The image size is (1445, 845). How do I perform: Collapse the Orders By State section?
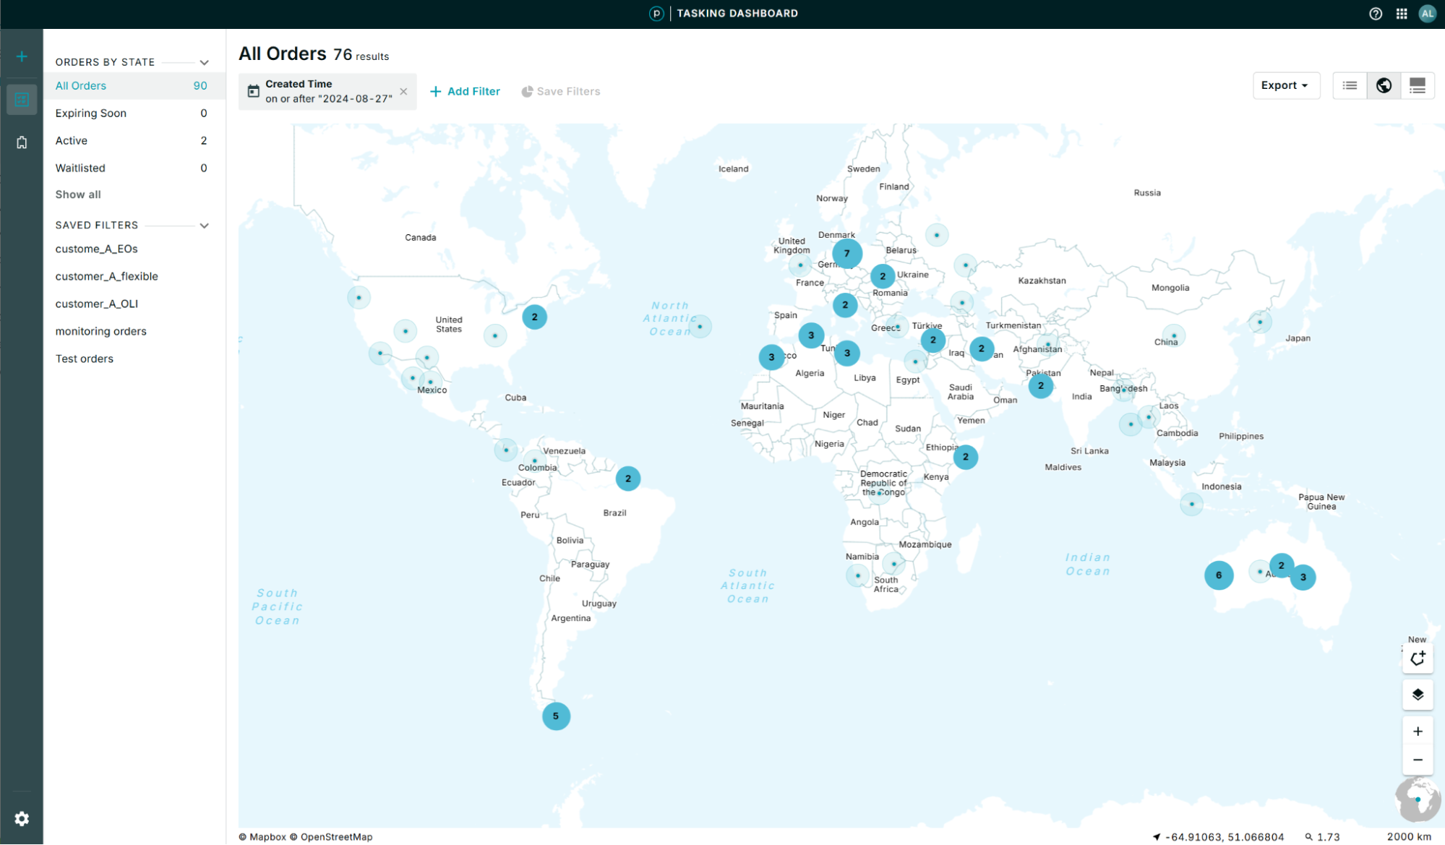pyautogui.click(x=204, y=62)
